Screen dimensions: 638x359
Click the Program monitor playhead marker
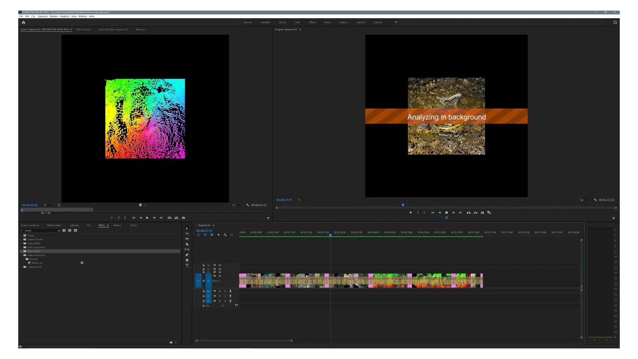coord(403,205)
